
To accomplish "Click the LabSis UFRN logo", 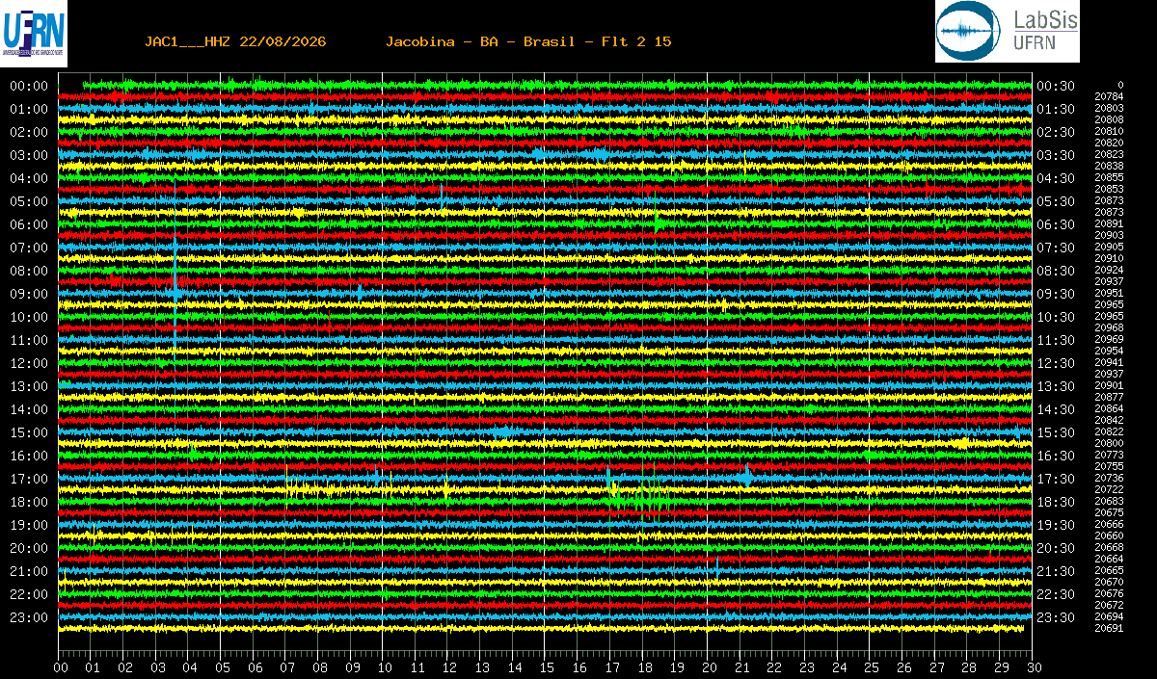I will pos(1007,31).
